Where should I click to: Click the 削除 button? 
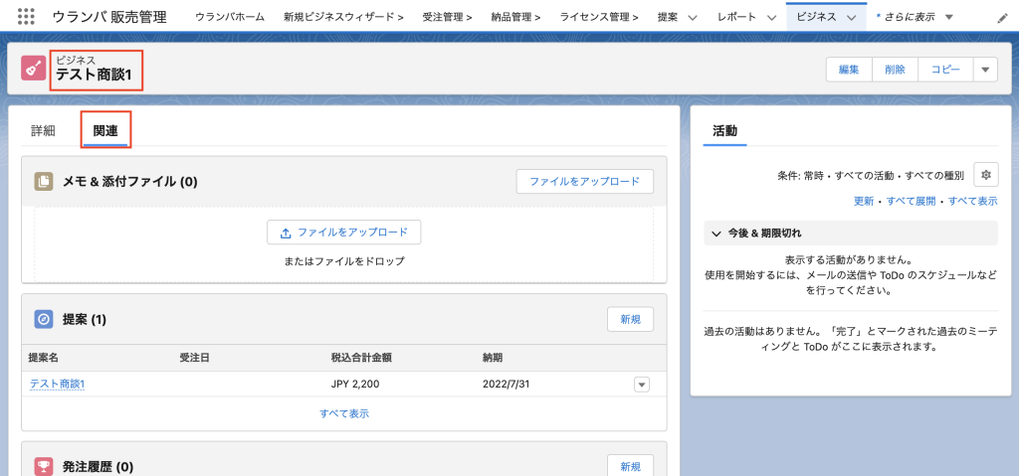895,70
